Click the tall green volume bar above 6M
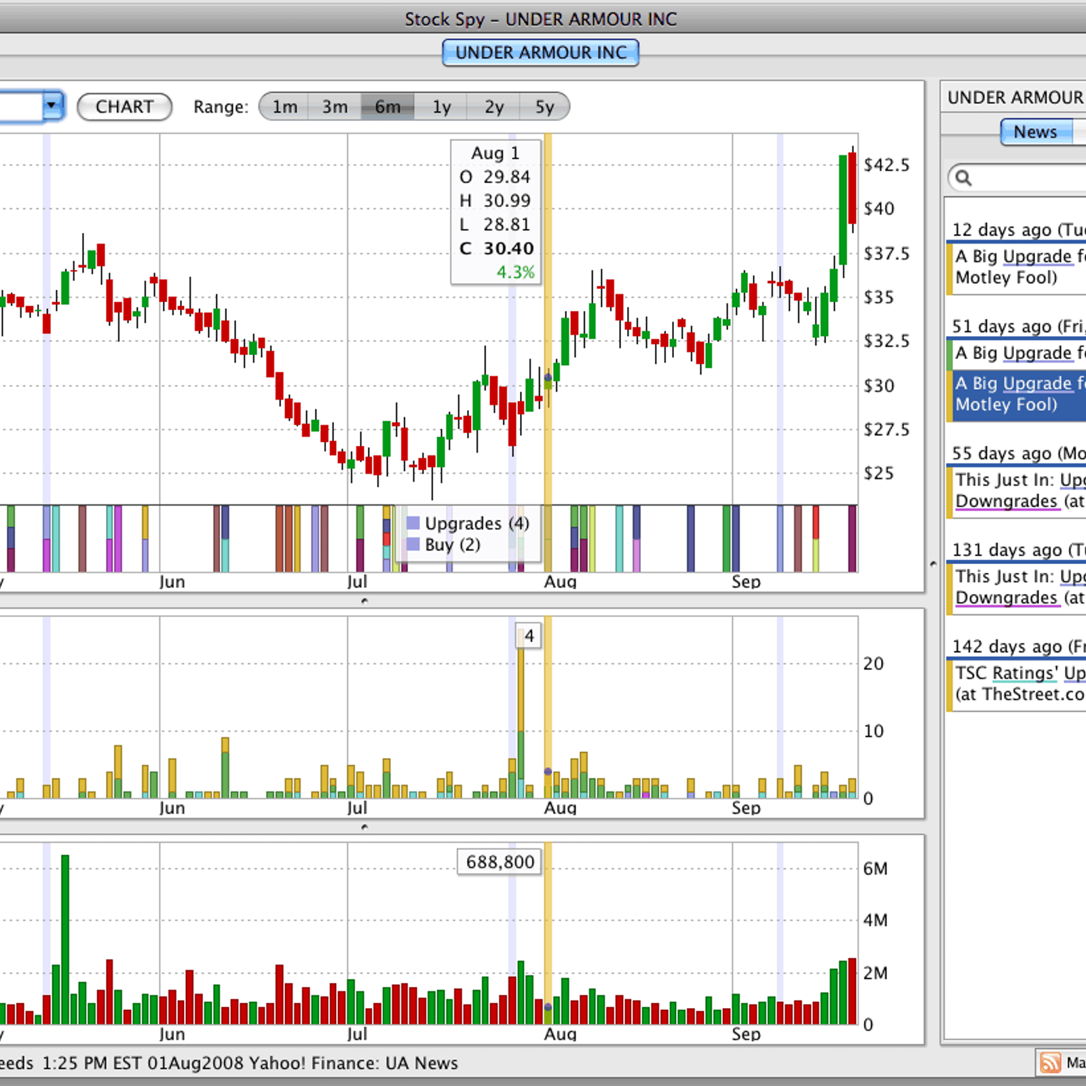This screenshot has height=1086, width=1086. click(x=65, y=939)
